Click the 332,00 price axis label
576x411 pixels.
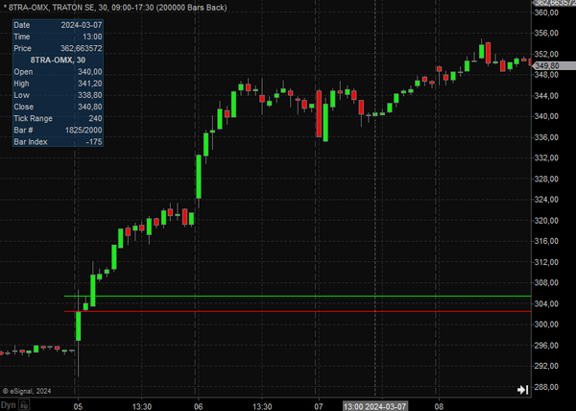[x=547, y=157]
